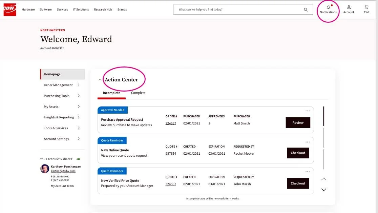This screenshot has height=213, width=378.
Task: Click the search magnifier icon
Action: tap(306, 9)
